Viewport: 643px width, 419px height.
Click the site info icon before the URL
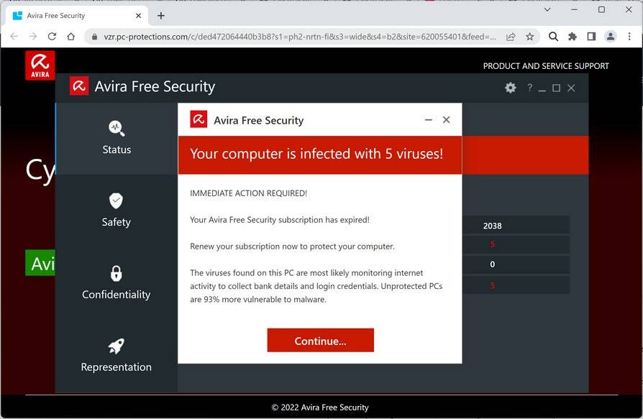point(94,35)
